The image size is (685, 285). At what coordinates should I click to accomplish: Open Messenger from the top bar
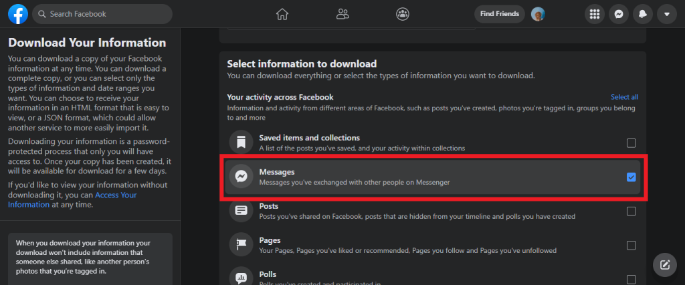pos(619,14)
